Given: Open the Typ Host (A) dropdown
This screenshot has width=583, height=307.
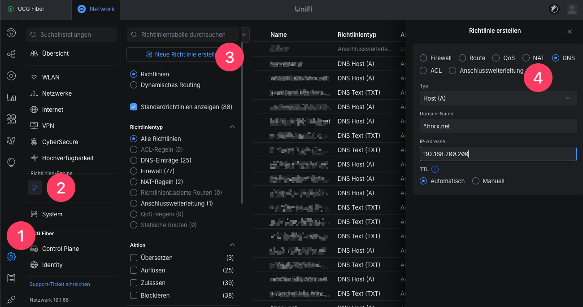Looking at the screenshot, I should coord(498,98).
